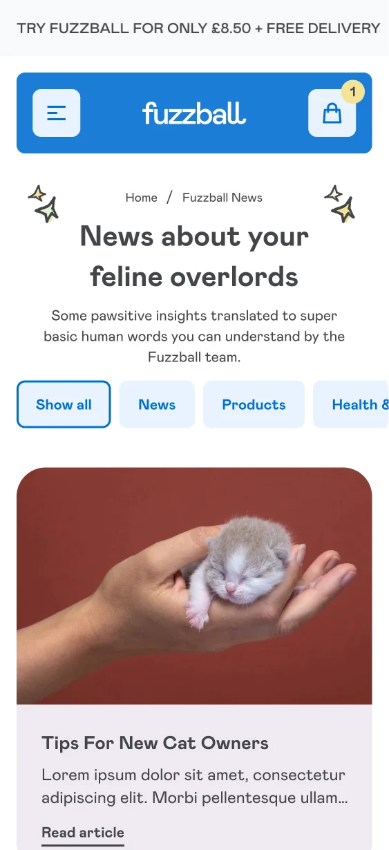Filter articles by Products

coord(254,404)
